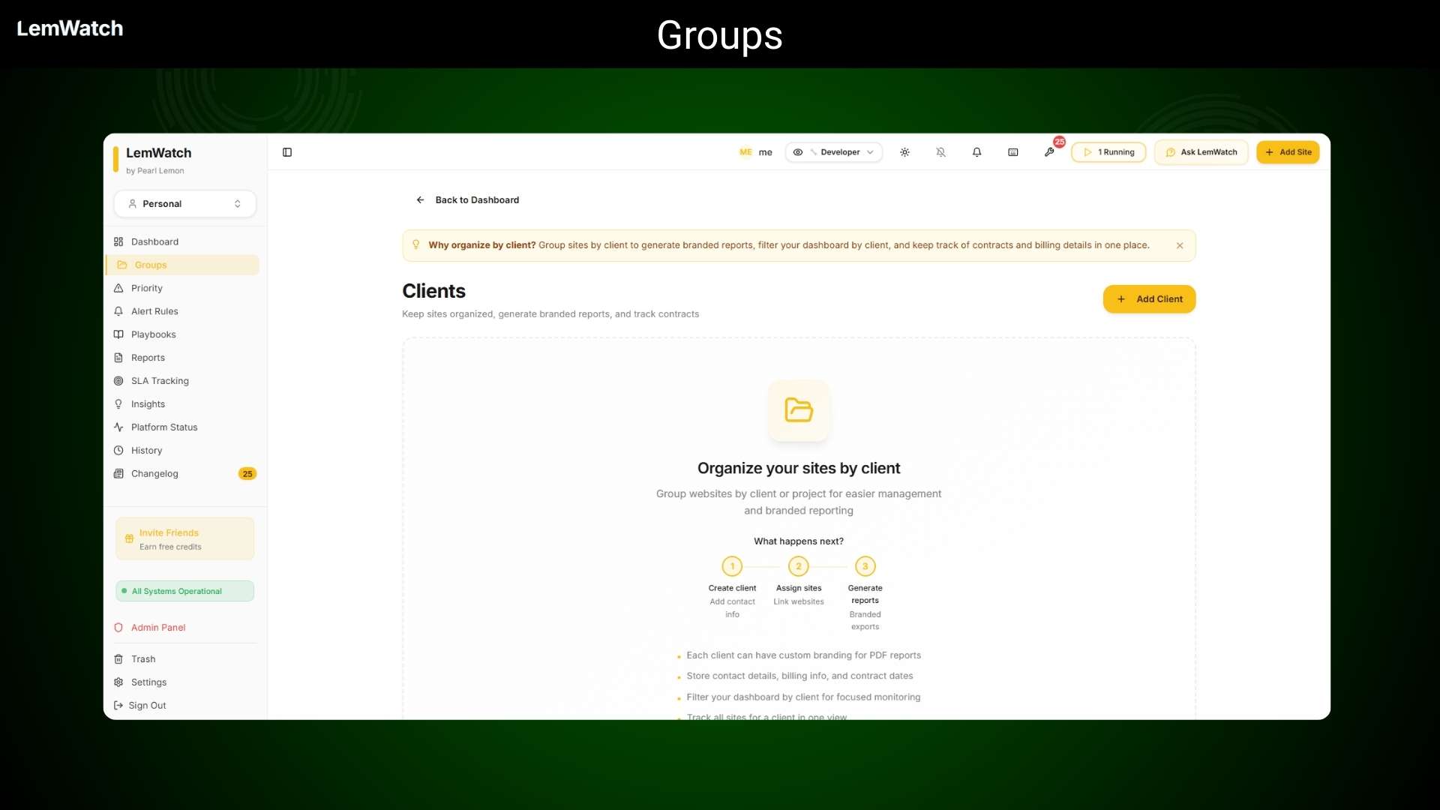Screen dimensions: 1440x810
Task: Switch theme with the sun icon
Action: 904,152
